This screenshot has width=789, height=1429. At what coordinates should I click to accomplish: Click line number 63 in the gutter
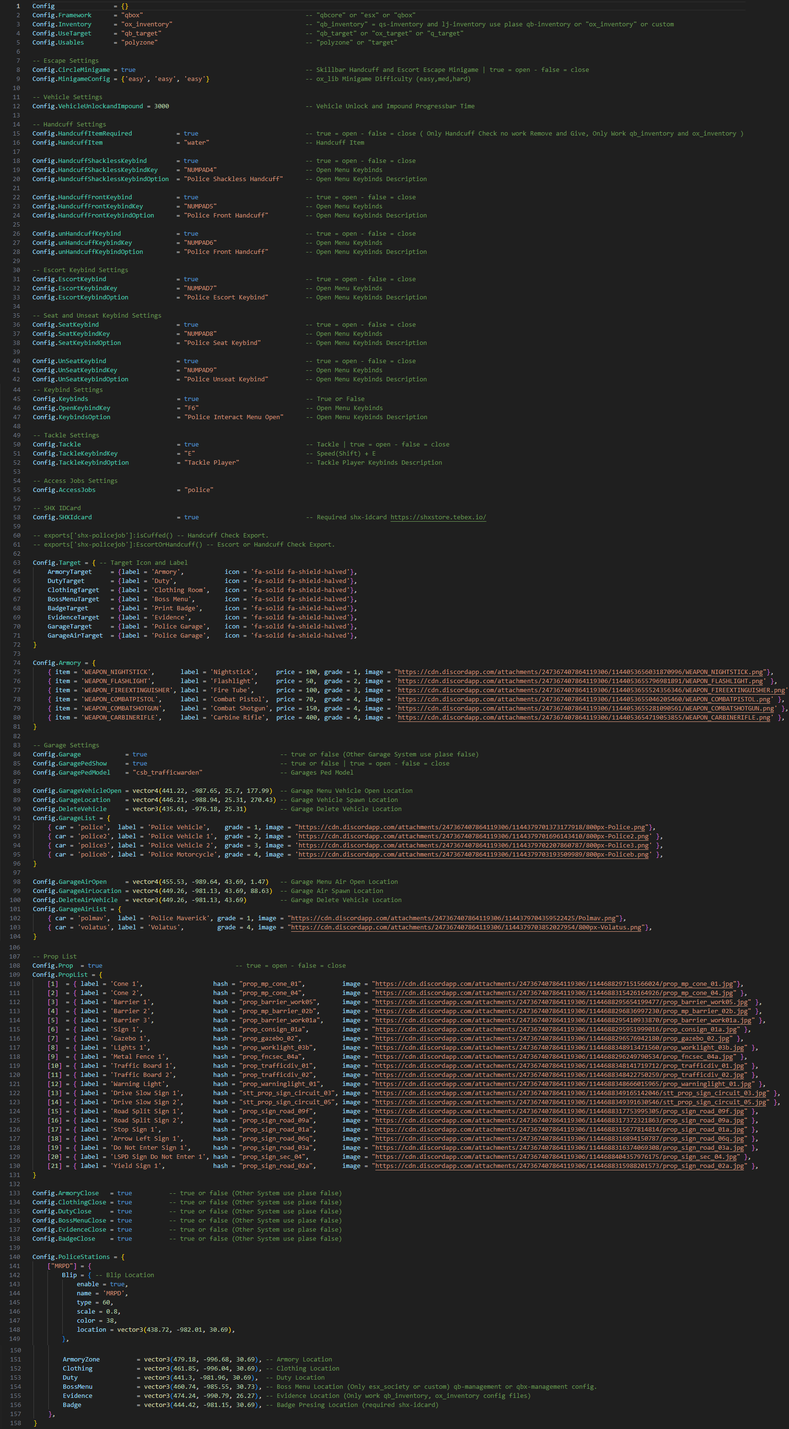pyautogui.click(x=17, y=562)
